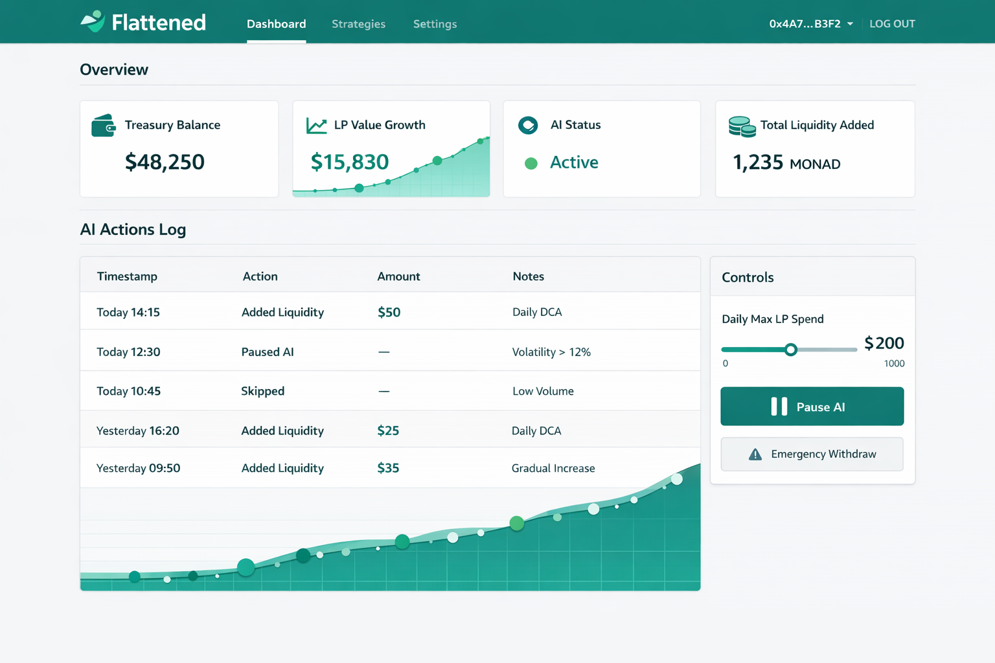Select the Today 14:15 Added Liquidity row
The height and width of the screenshot is (663, 995).
coord(390,311)
